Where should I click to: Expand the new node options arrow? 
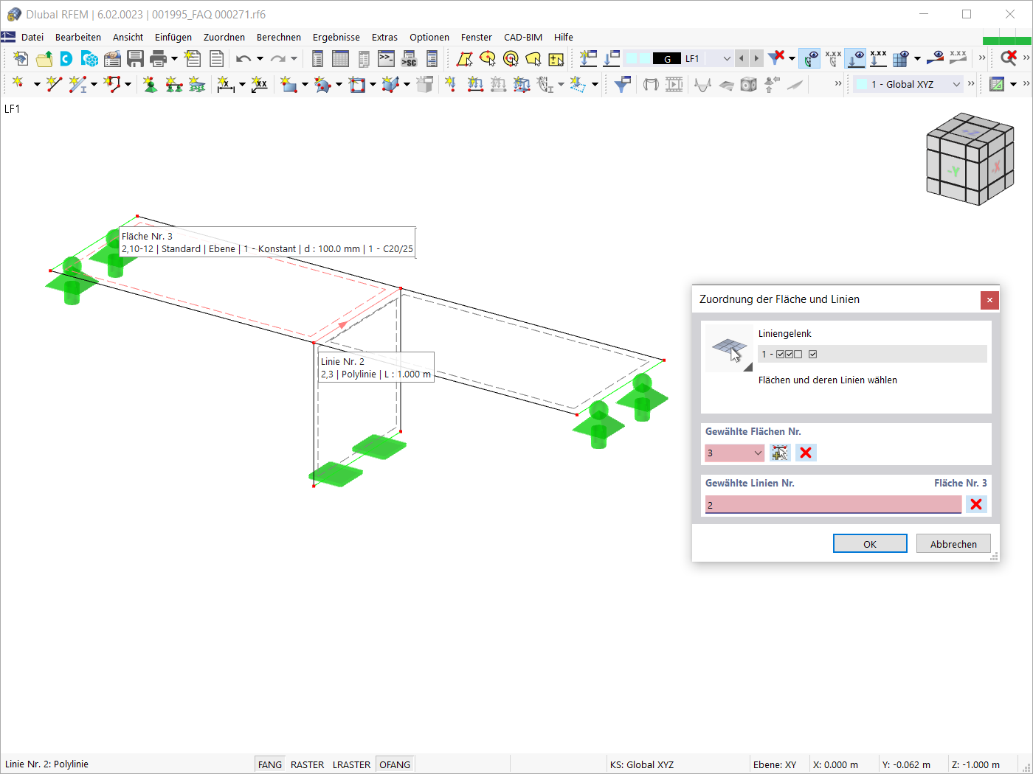(x=36, y=84)
